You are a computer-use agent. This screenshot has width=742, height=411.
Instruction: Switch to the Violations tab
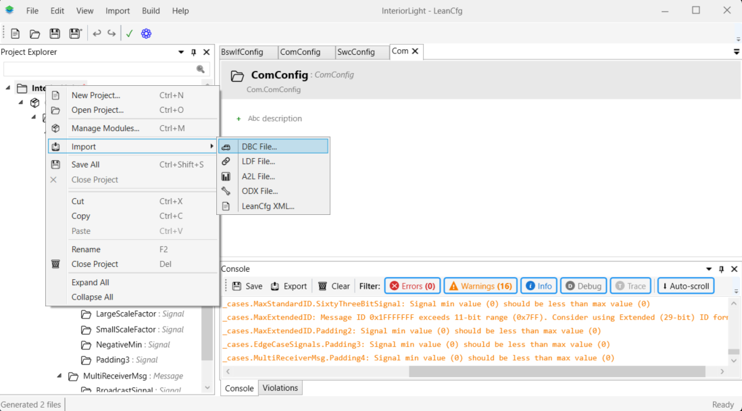tap(280, 388)
